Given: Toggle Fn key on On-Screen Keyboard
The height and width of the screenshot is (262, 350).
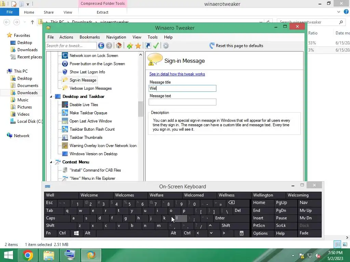Looking at the screenshot, I should (51, 233).
